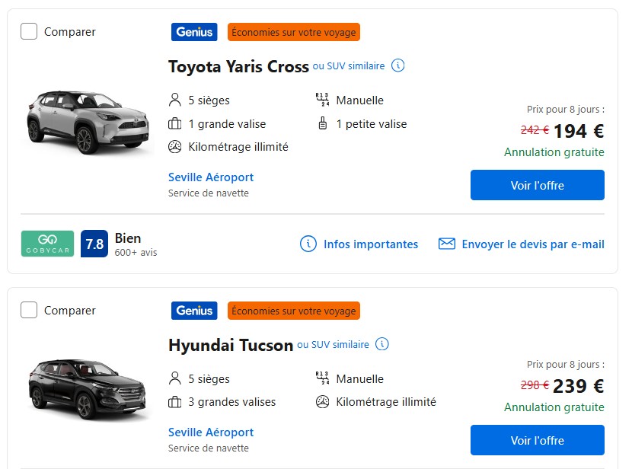Image resolution: width=632 pixels, height=469 pixels.
Task: Check Comparer box for Hyundai Tucson
Action: (29, 310)
